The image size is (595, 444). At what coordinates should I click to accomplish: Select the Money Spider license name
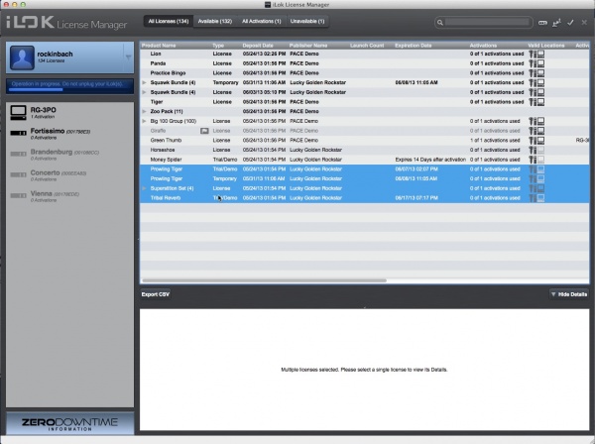tap(166, 160)
